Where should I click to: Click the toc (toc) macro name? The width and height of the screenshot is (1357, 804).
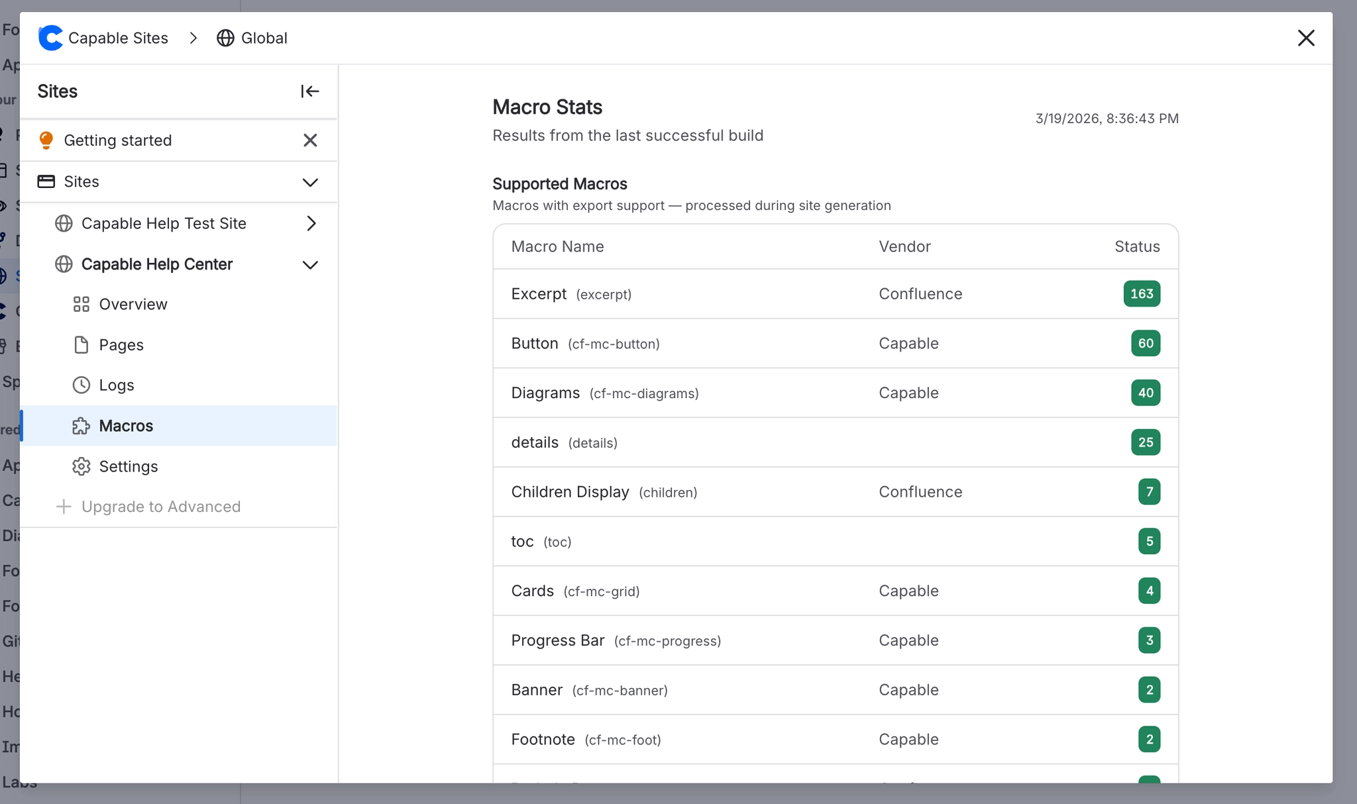coord(541,541)
